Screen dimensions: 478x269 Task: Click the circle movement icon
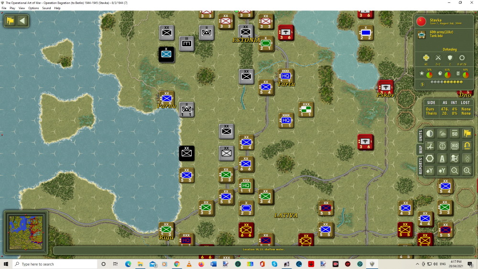pos(462,58)
